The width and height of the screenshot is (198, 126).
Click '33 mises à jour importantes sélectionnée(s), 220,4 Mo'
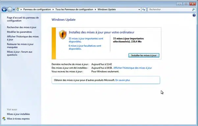coord(128,40)
